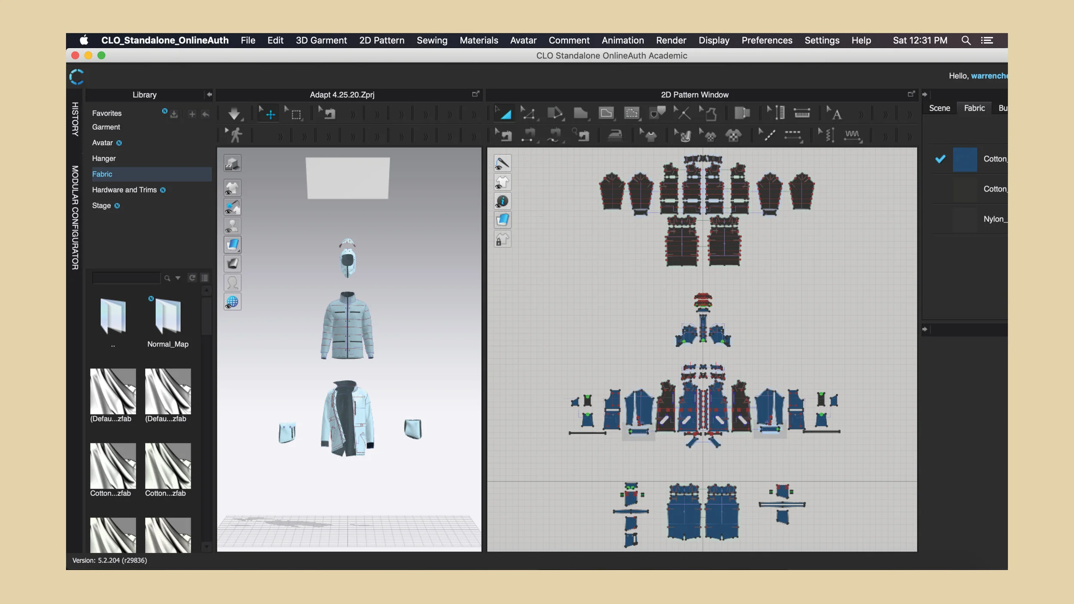Switch to the Scene tab
Screen dimensions: 1074x604
(x=939, y=108)
